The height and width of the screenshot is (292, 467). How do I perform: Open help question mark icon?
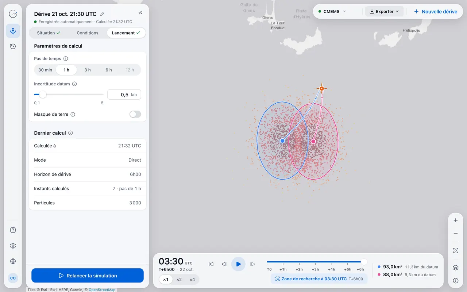[13, 230]
